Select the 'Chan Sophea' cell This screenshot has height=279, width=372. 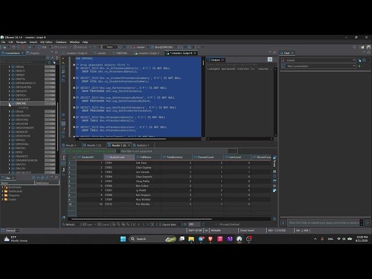[148, 167]
